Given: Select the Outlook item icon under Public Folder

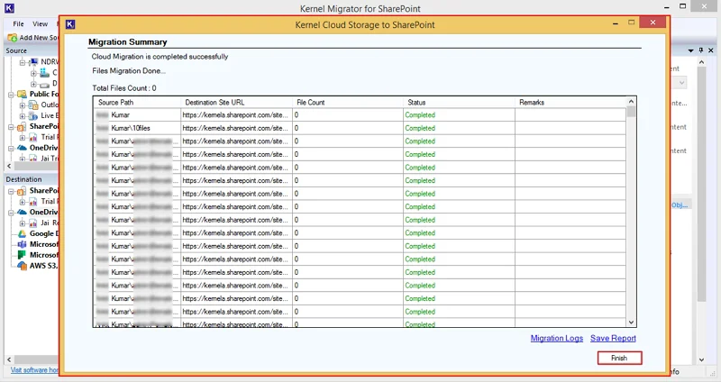Looking at the screenshot, I should [x=33, y=105].
